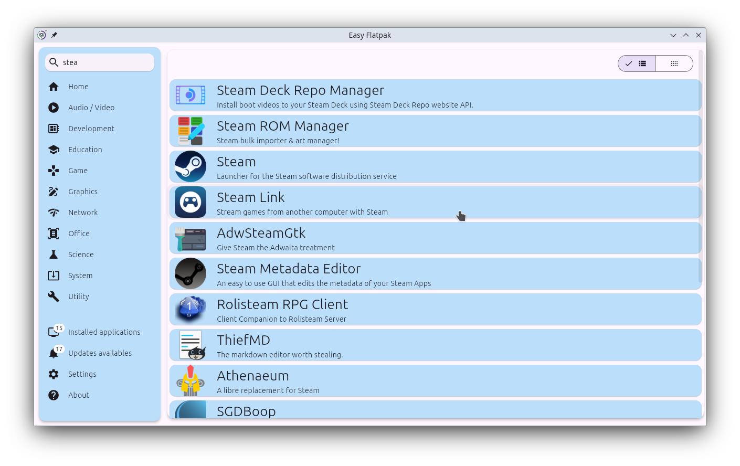Click the Settings gear icon

coord(54,374)
